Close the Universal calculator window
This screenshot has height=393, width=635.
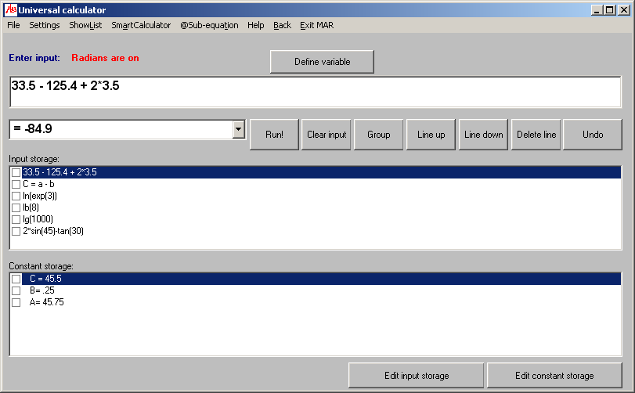point(624,9)
